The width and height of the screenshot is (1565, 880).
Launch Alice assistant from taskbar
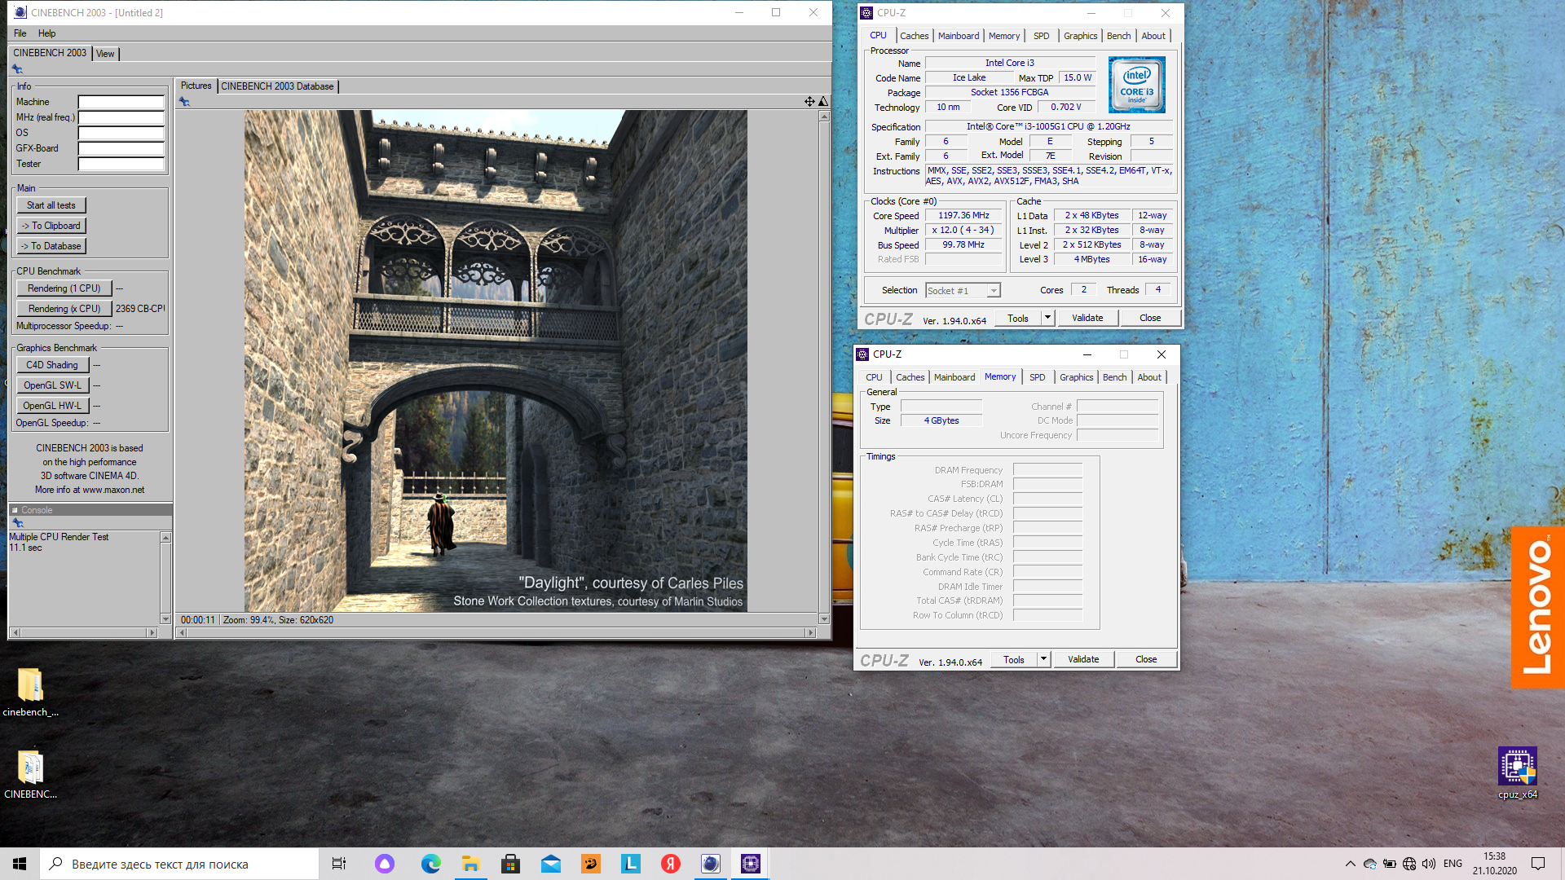(385, 864)
